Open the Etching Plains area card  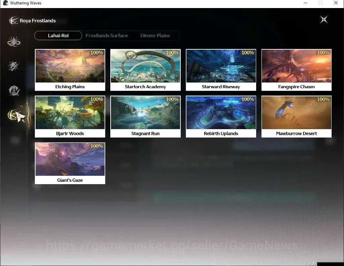click(70, 70)
